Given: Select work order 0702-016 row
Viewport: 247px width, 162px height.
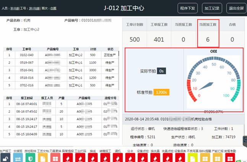Looking at the screenshot, I should click(61, 85).
